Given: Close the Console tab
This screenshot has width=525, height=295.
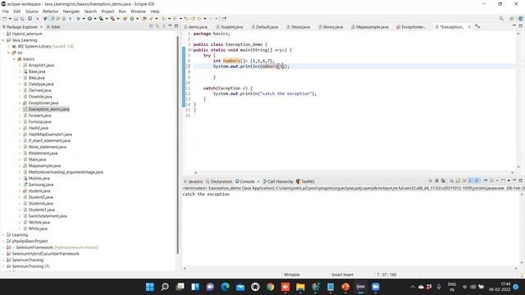Looking at the screenshot, I should (x=258, y=182).
